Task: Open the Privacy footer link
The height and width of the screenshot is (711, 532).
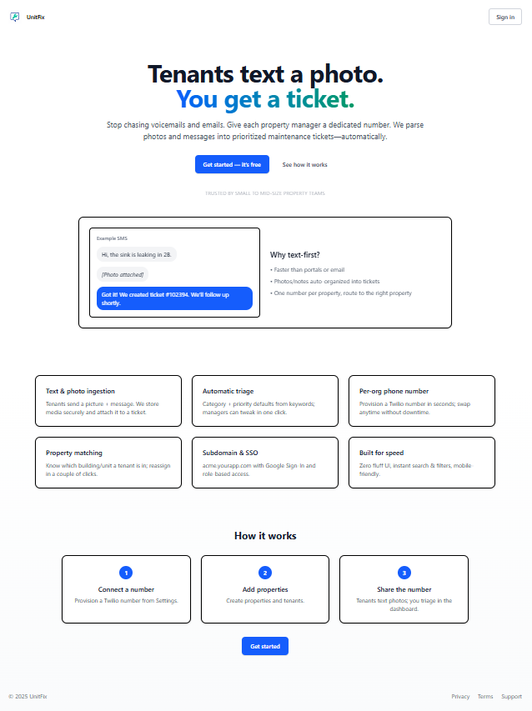Action: (460, 696)
